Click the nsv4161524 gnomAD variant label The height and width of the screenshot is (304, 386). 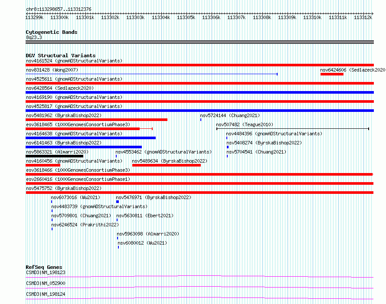click(x=74, y=61)
